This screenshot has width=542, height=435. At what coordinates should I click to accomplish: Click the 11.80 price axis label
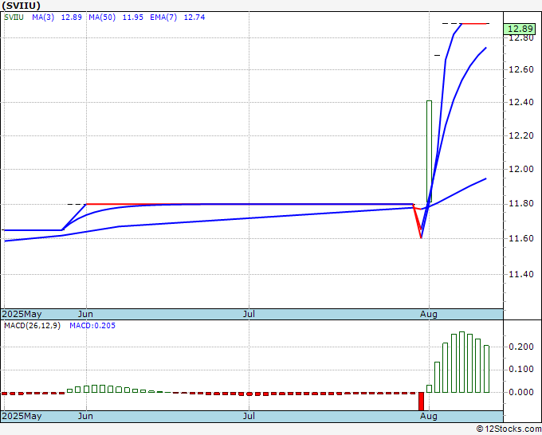coord(521,204)
